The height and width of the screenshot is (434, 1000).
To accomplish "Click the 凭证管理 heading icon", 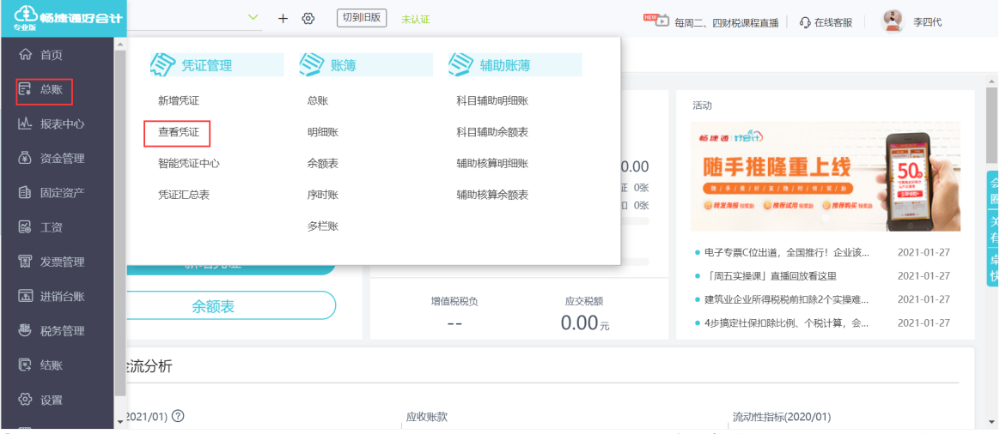I will pyautogui.click(x=162, y=64).
